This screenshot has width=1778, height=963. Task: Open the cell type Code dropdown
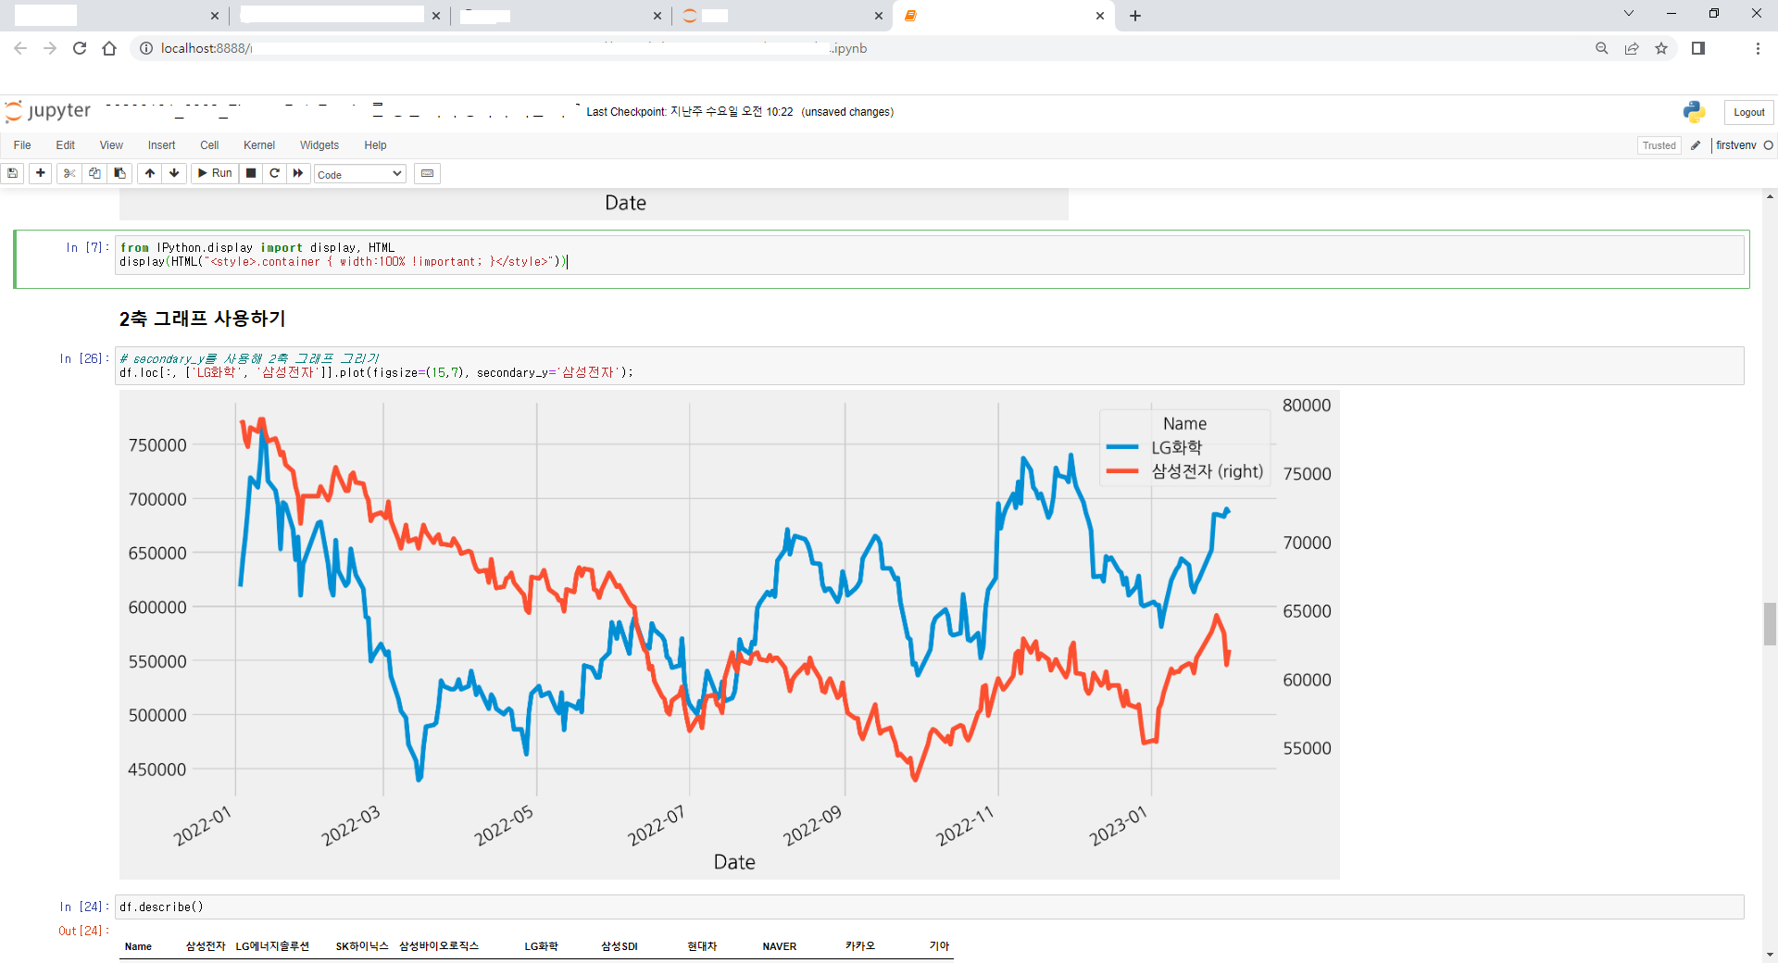(x=360, y=174)
